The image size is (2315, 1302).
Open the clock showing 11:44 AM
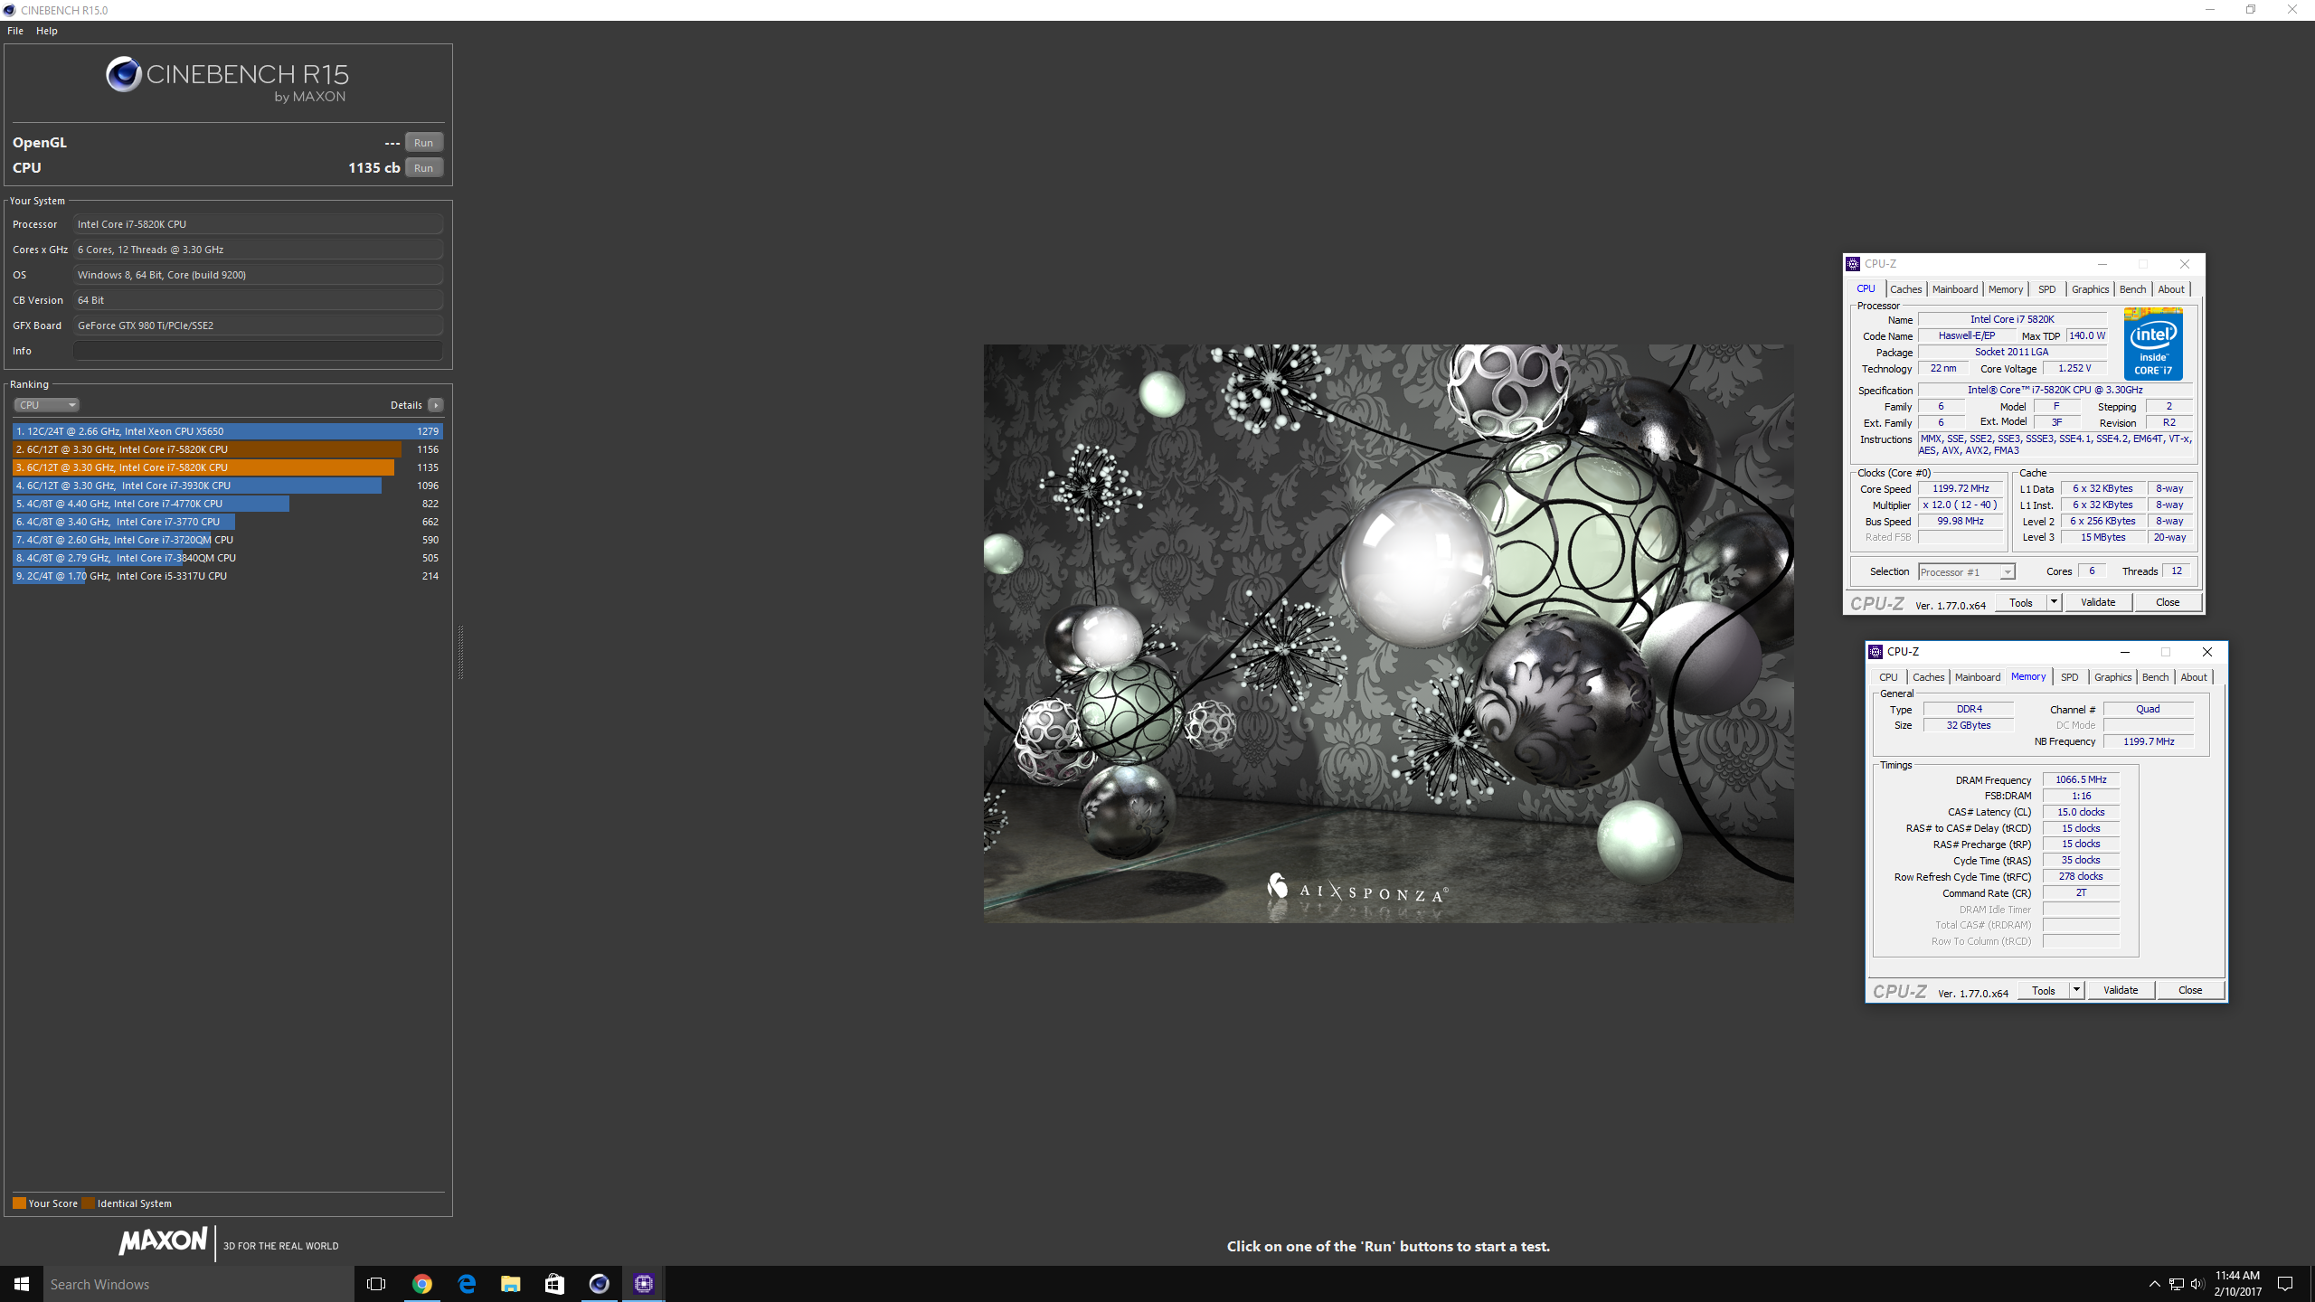2237,1284
